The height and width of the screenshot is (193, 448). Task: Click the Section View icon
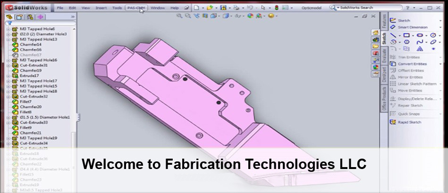[x=205, y=16]
